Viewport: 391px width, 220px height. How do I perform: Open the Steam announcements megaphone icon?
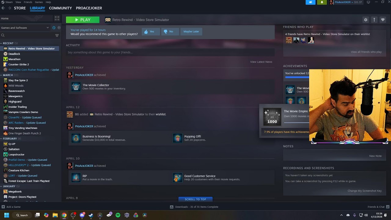click(x=310, y=2)
